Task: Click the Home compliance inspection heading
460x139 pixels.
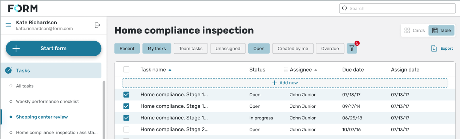Action: (184, 30)
